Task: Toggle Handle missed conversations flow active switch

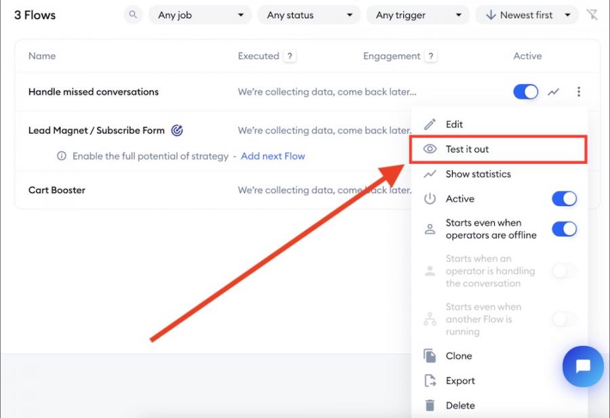Action: point(525,92)
